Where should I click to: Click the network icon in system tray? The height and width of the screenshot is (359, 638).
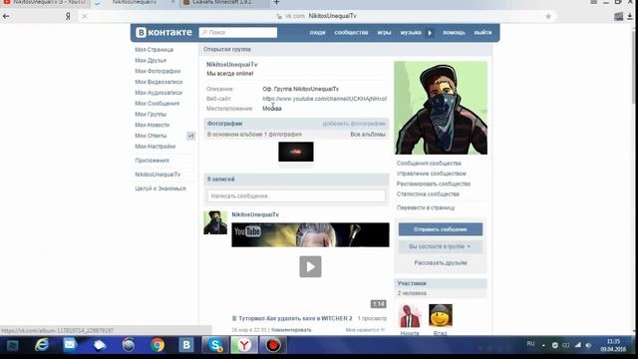[578, 345]
